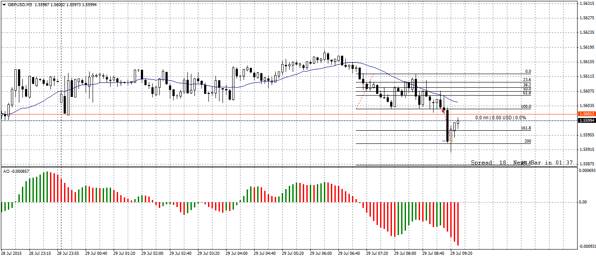The height and width of the screenshot is (257, 596).
Task: Click the 28 Jul 23:55 time label
Action: pos(68,253)
